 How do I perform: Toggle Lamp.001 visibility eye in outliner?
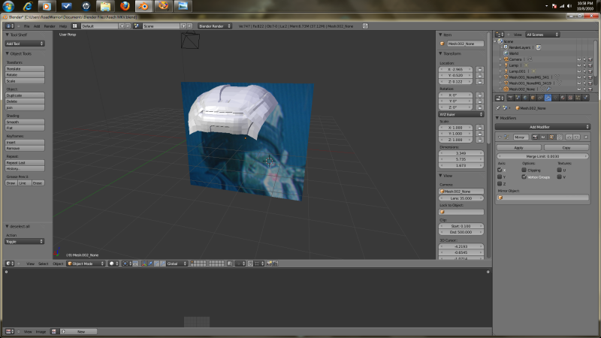pyautogui.click(x=578, y=71)
